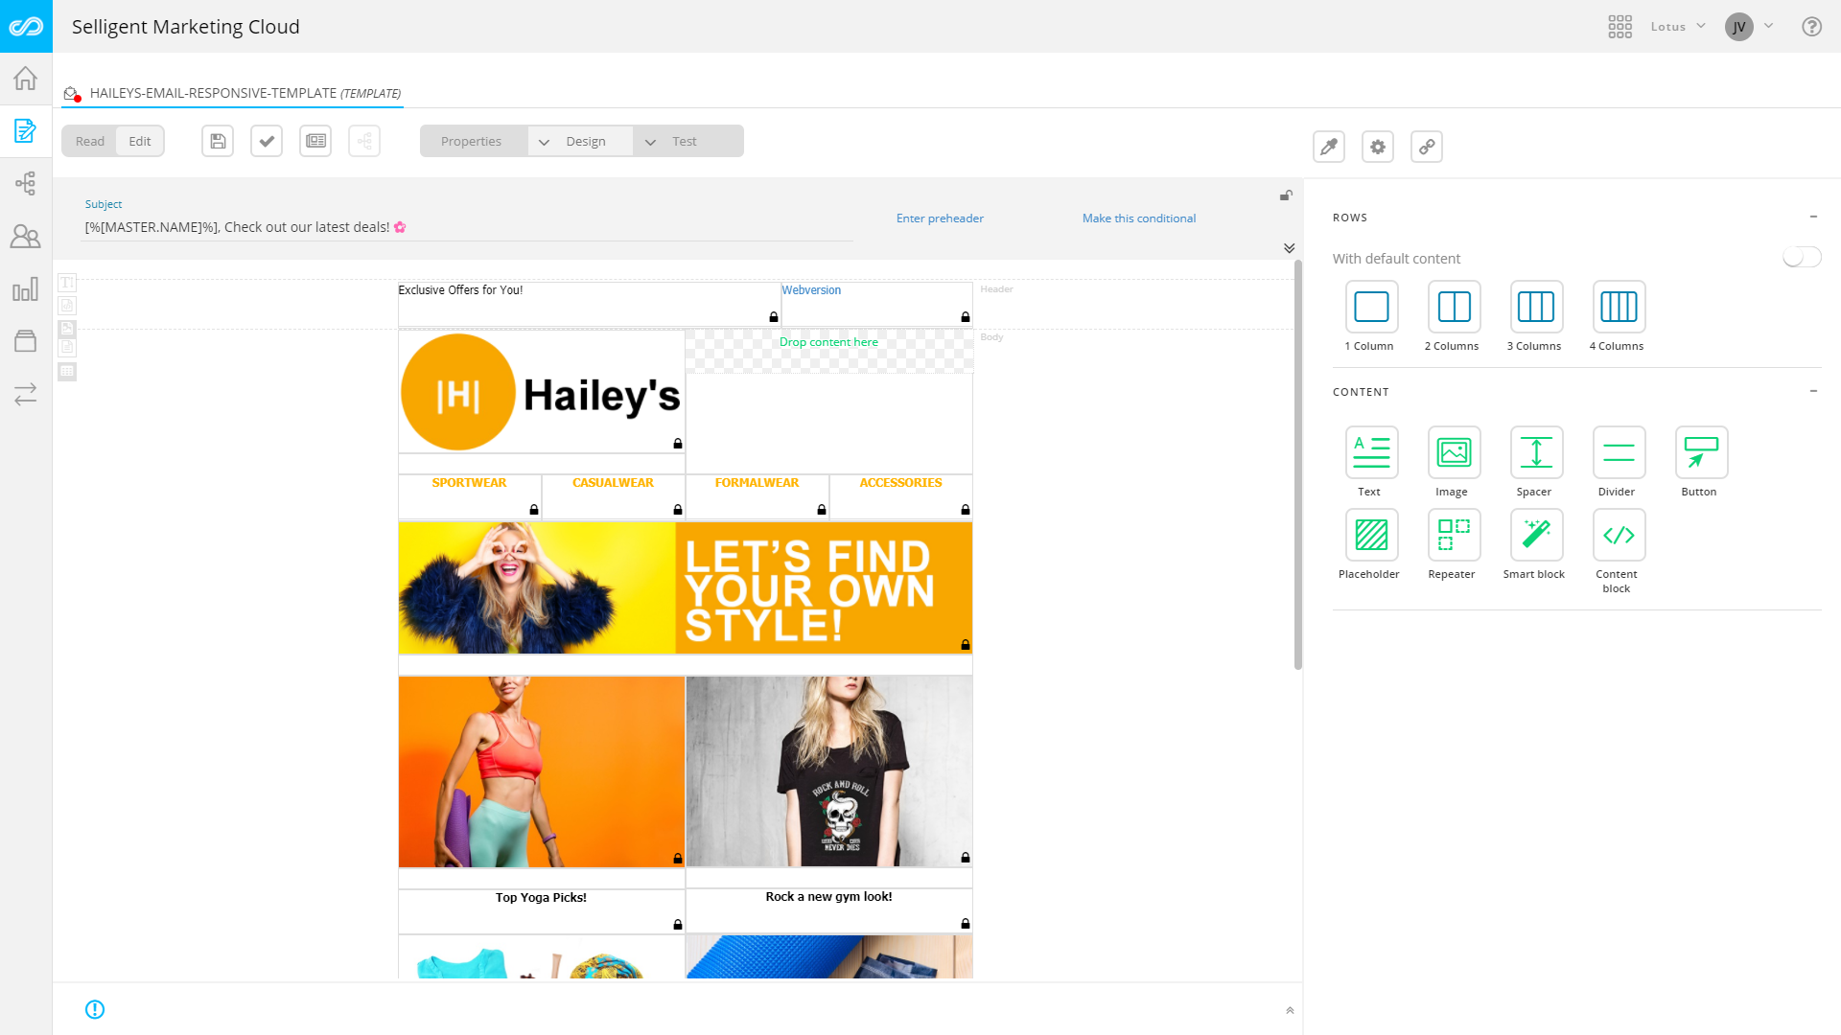1841x1035 pixels.
Task: Click the Save icon in the toolbar
Action: pyautogui.click(x=217, y=140)
